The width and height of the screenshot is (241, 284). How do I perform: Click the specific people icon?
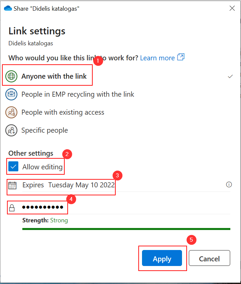(11, 130)
